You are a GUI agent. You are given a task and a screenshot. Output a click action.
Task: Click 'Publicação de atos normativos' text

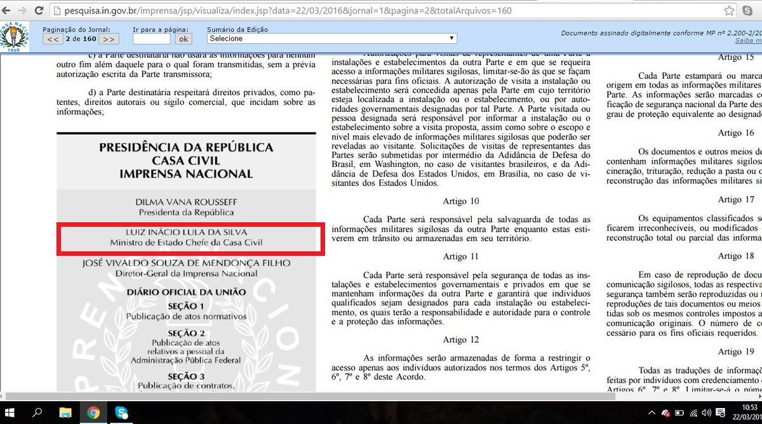[186, 316]
